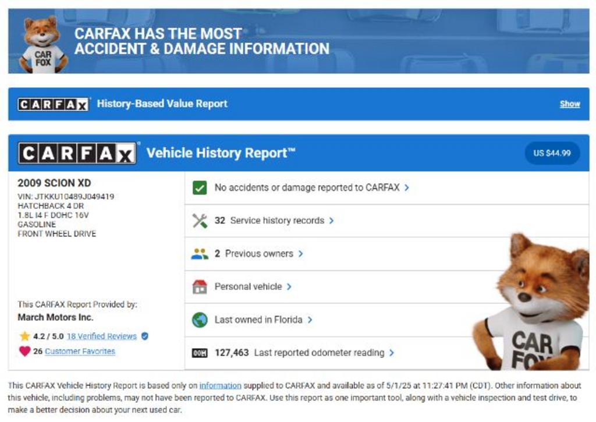Click the US $44.99 price button
Viewport: 596px width, 422px height.
tap(552, 153)
